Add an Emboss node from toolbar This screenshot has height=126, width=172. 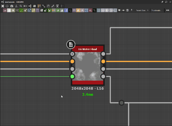pyautogui.click(x=38, y=10)
